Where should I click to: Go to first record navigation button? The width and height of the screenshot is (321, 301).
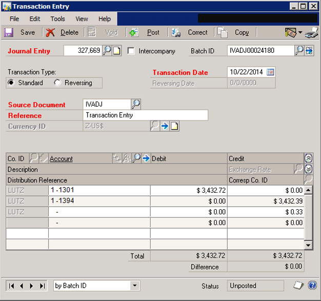point(11,286)
